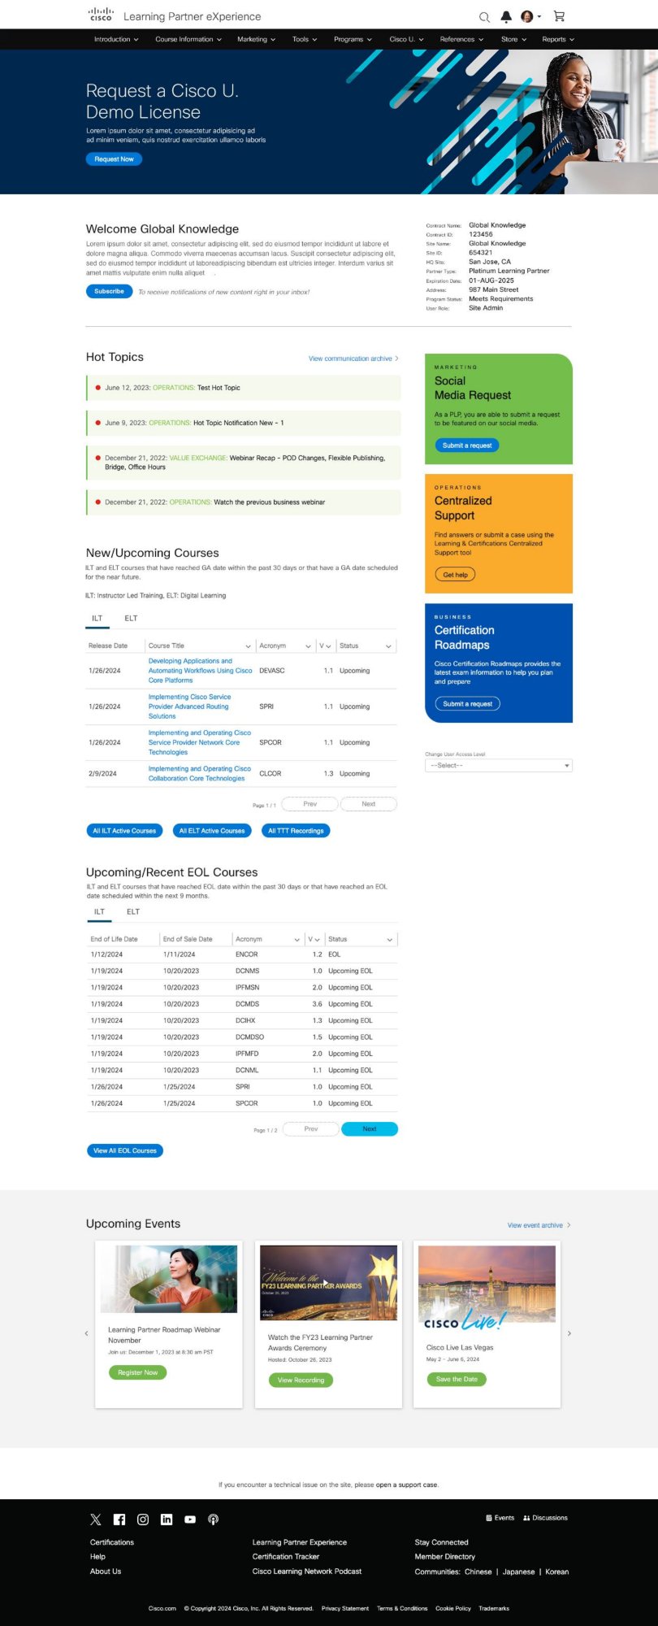Image resolution: width=658 pixels, height=1626 pixels.
Task: Open the Reports menu in navigation bar
Action: (x=557, y=40)
